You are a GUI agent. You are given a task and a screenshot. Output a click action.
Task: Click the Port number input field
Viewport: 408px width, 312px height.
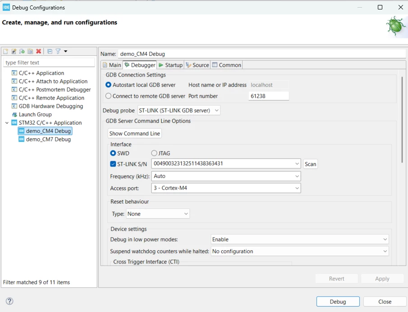pos(269,96)
